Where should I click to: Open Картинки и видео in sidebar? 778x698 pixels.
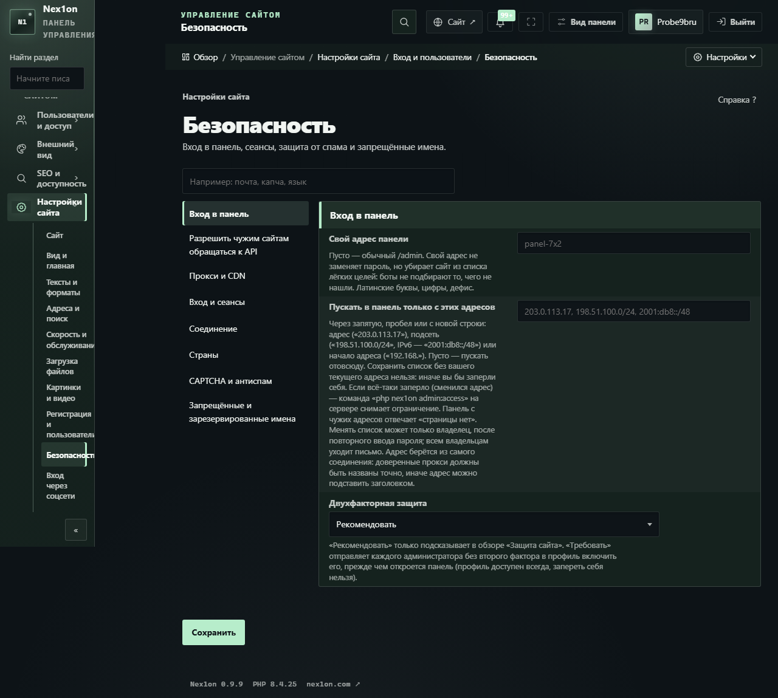[x=63, y=392]
